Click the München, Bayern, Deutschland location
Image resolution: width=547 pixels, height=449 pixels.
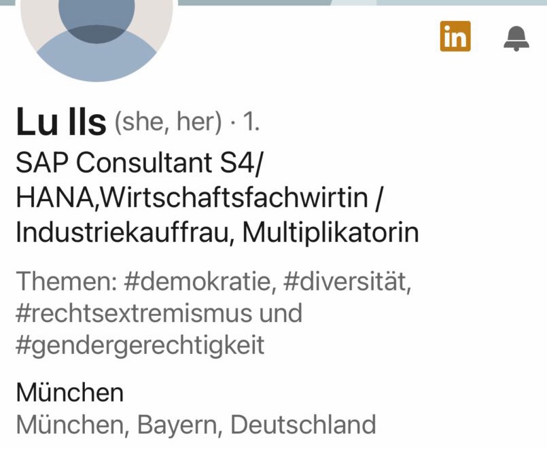click(x=196, y=425)
